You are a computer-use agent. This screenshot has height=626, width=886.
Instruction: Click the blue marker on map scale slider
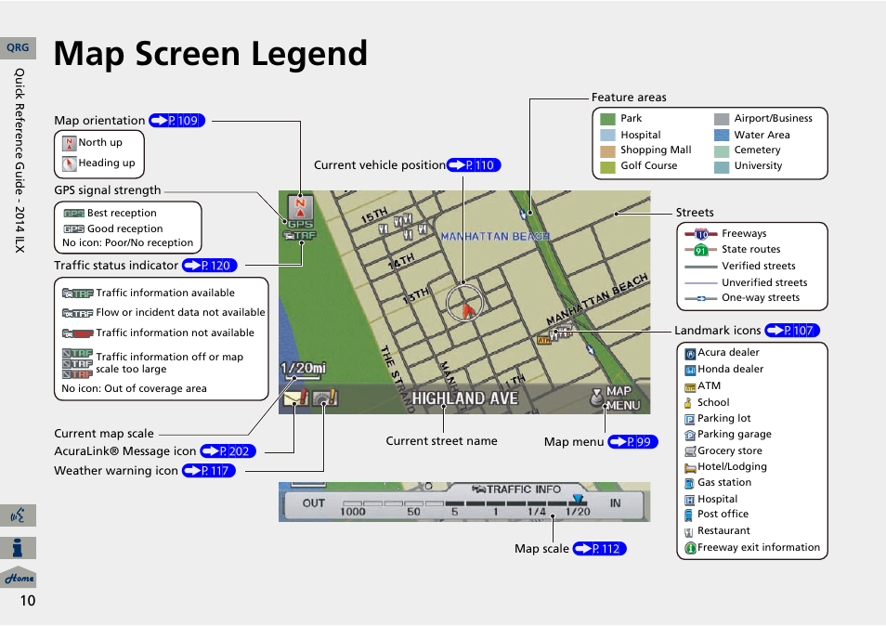[x=578, y=499]
